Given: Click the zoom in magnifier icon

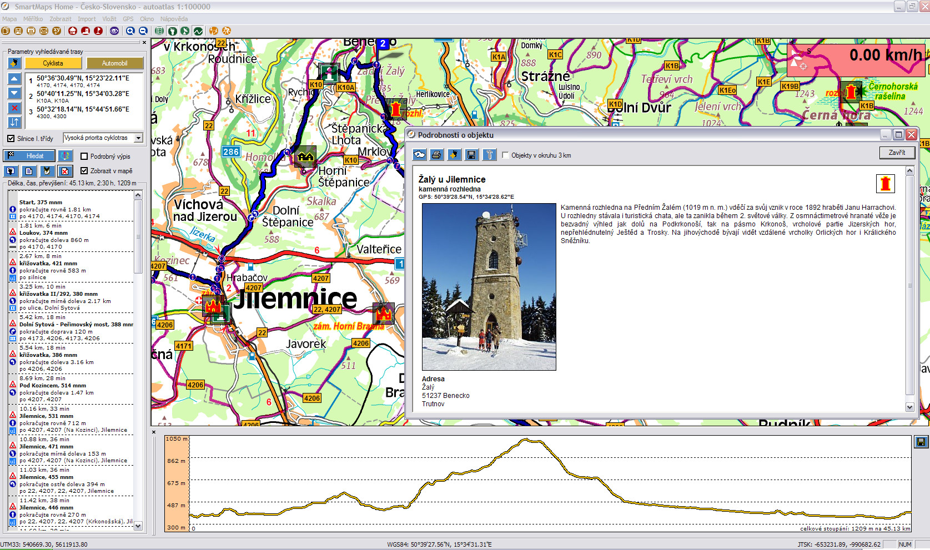Looking at the screenshot, I should point(130,31).
